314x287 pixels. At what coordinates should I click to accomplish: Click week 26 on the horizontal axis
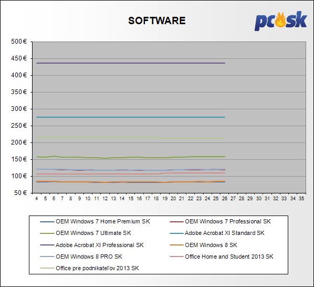pyautogui.click(x=225, y=199)
